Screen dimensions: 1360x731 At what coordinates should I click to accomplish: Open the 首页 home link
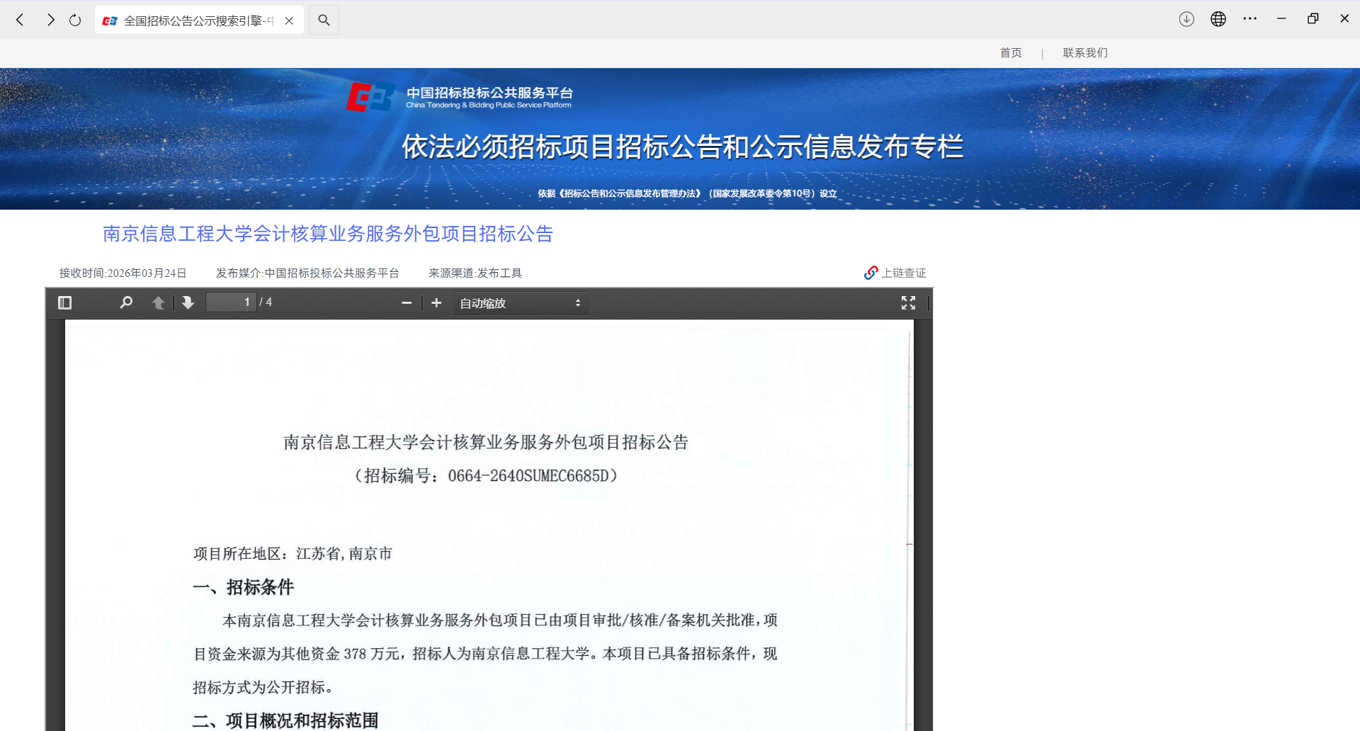pyautogui.click(x=1011, y=53)
